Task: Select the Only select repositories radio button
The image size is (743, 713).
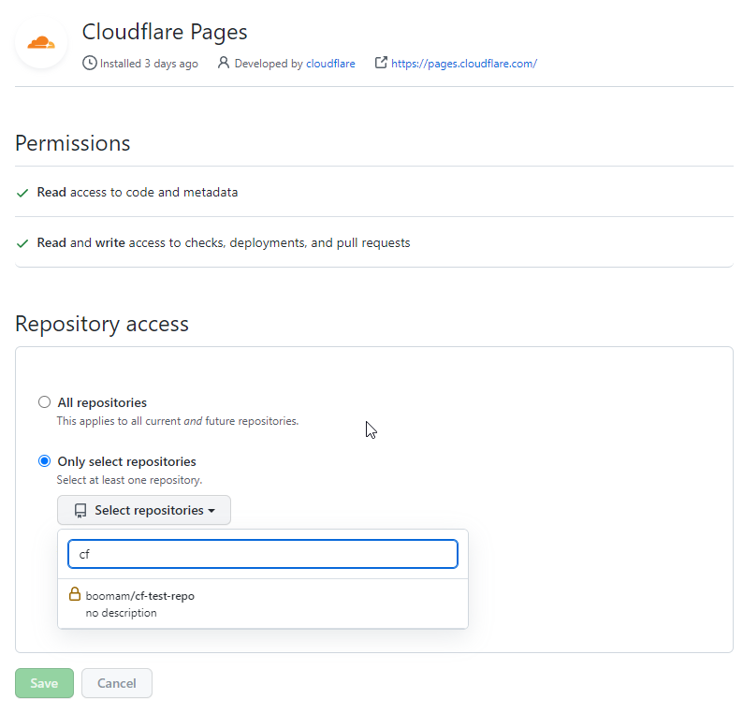Action: (44, 461)
